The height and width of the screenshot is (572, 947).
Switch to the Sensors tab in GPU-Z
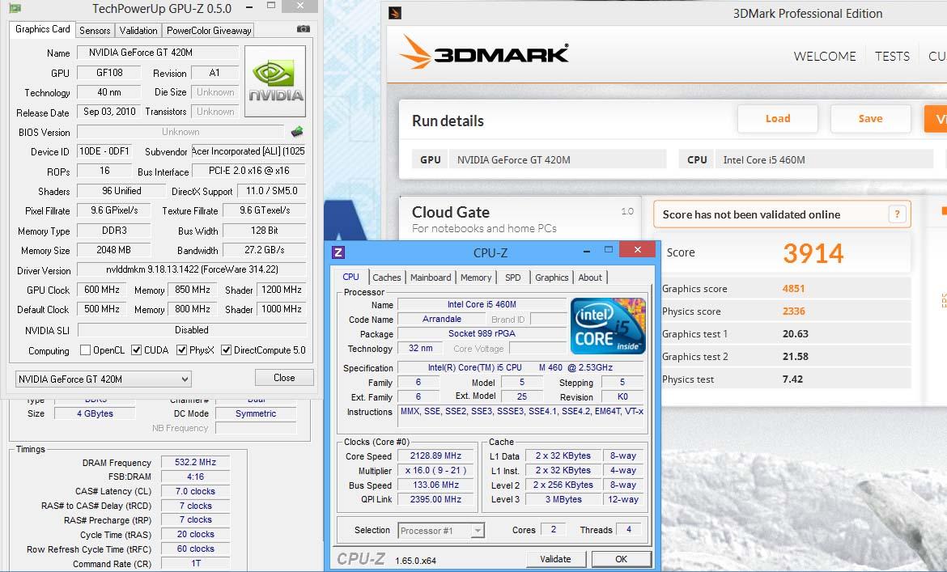pos(95,30)
